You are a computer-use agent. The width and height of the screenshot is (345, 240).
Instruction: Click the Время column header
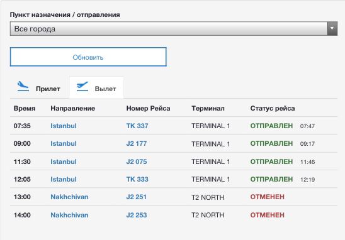[x=25, y=108]
